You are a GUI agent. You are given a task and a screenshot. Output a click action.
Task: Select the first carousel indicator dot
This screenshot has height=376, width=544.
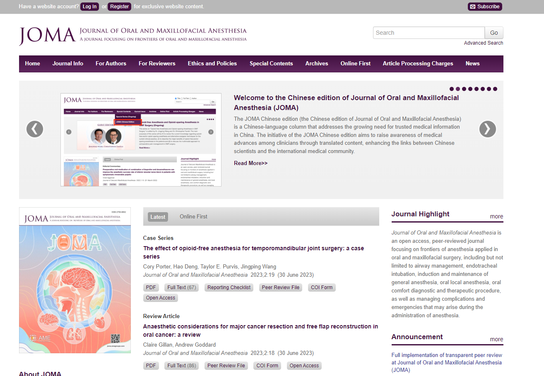click(x=452, y=89)
